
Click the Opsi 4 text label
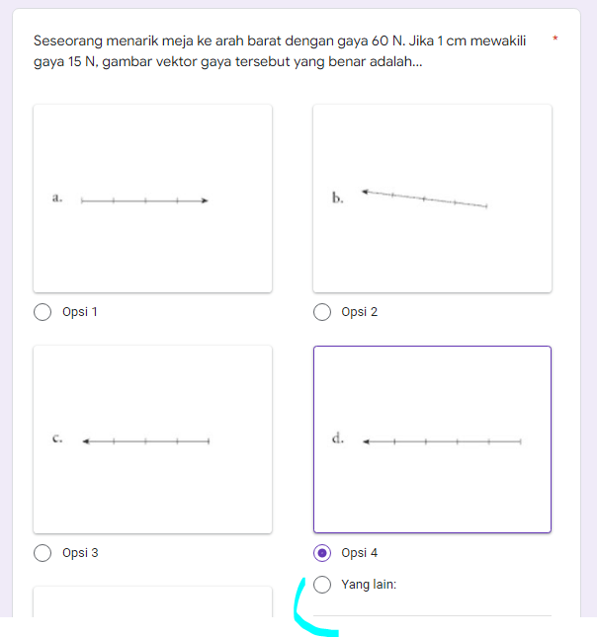coord(360,553)
